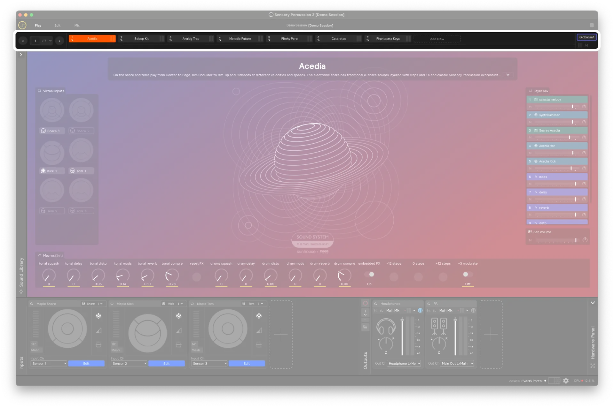Select the Acedia set tab
Viewport: 614px width, 407px height.
[x=92, y=39]
